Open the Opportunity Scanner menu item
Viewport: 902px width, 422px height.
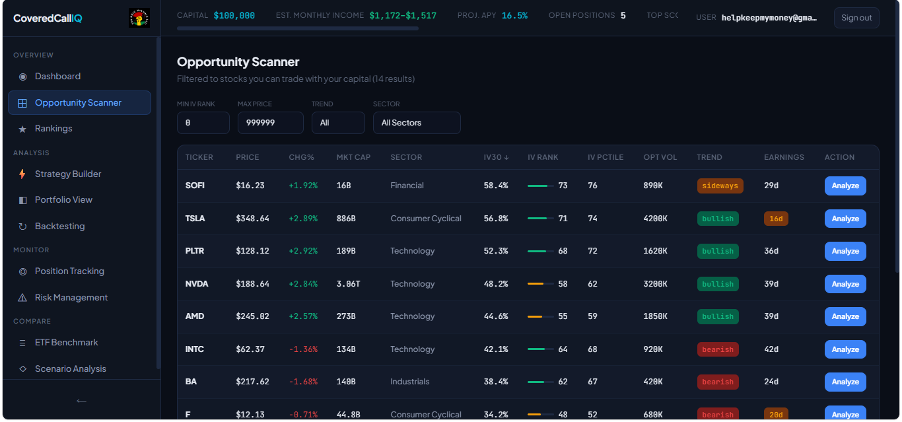[79, 103]
